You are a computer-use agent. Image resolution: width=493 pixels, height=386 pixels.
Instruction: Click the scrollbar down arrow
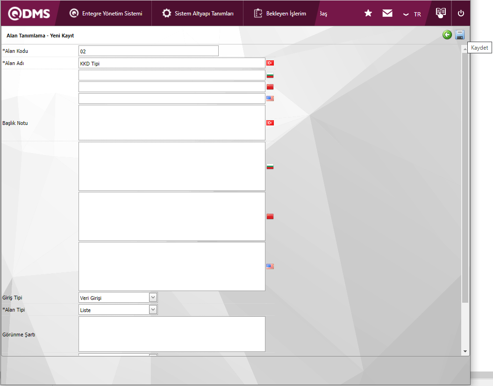(x=465, y=351)
